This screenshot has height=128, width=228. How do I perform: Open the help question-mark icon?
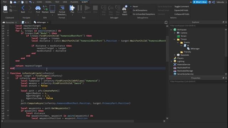(x=210, y=2)
